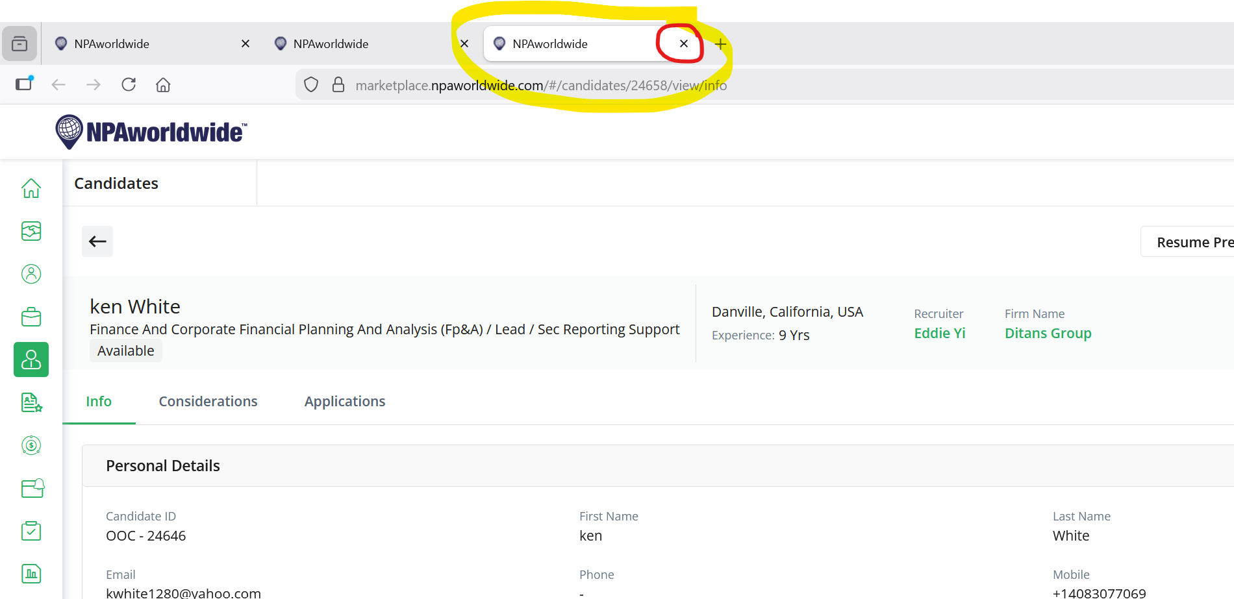Click the mobile number "+14083077069"

pos(1100,593)
